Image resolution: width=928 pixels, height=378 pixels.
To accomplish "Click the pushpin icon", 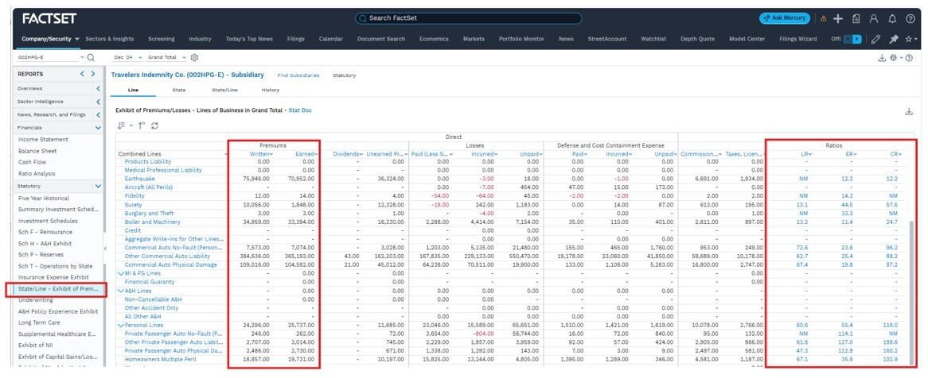I will tap(894, 39).
